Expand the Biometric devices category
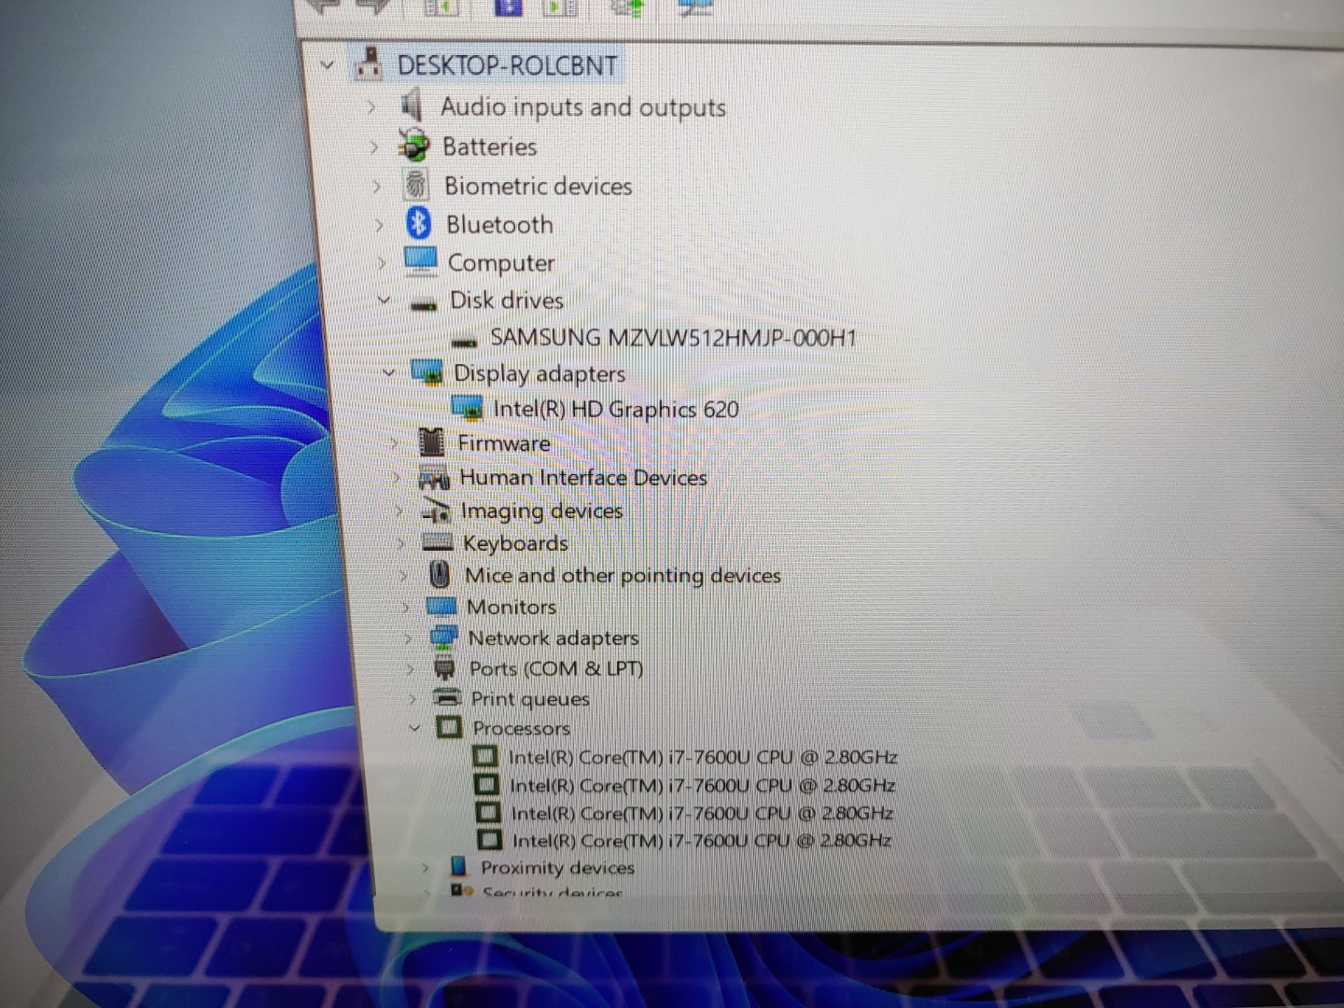Screen dimensions: 1344x1008 pos(377,186)
